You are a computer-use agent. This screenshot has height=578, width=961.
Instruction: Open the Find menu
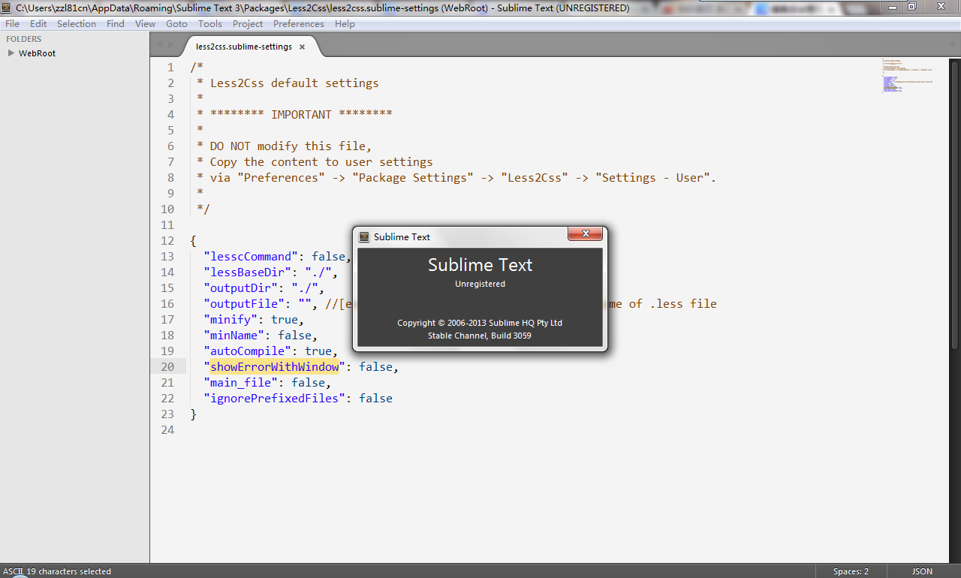[116, 23]
